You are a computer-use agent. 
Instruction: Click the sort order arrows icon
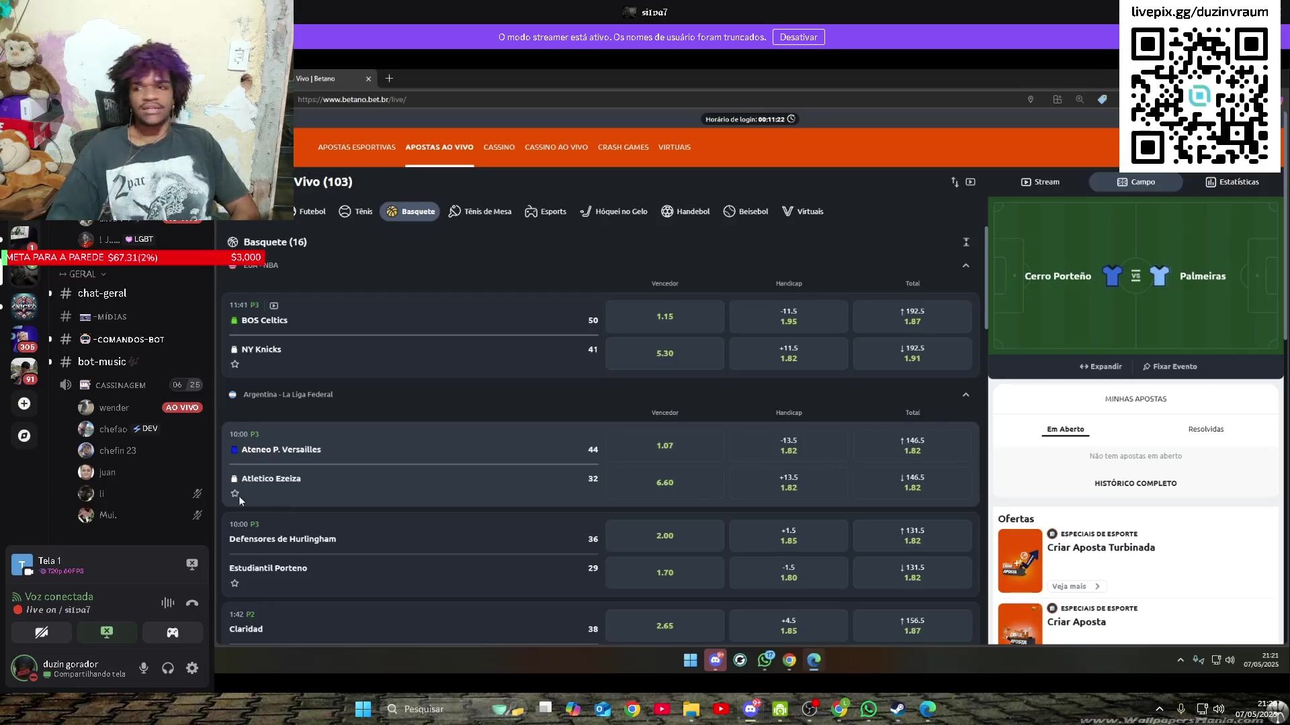(x=955, y=182)
